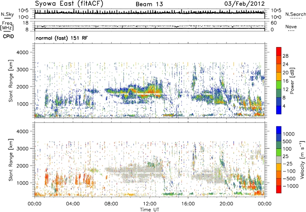Click the 4000 tick in the power panel
Screen dimensions: 306x212
point(23,52)
